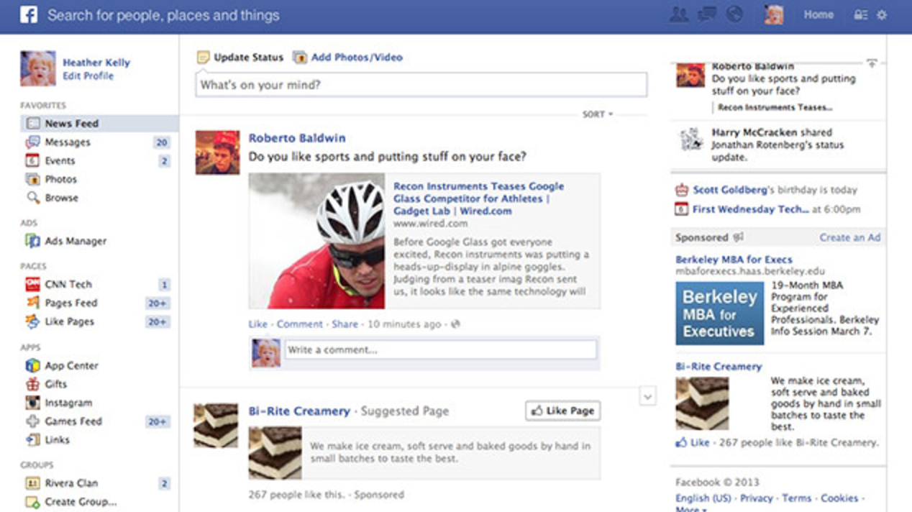Click Roberto Baldwin's post avatar
The width and height of the screenshot is (912, 512).
(217, 152)
